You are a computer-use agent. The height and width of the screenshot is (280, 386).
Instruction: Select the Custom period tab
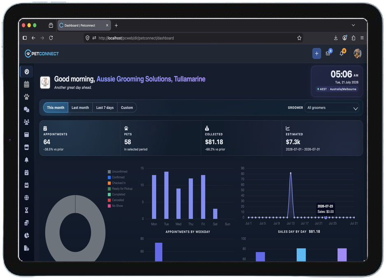point(127,107)
